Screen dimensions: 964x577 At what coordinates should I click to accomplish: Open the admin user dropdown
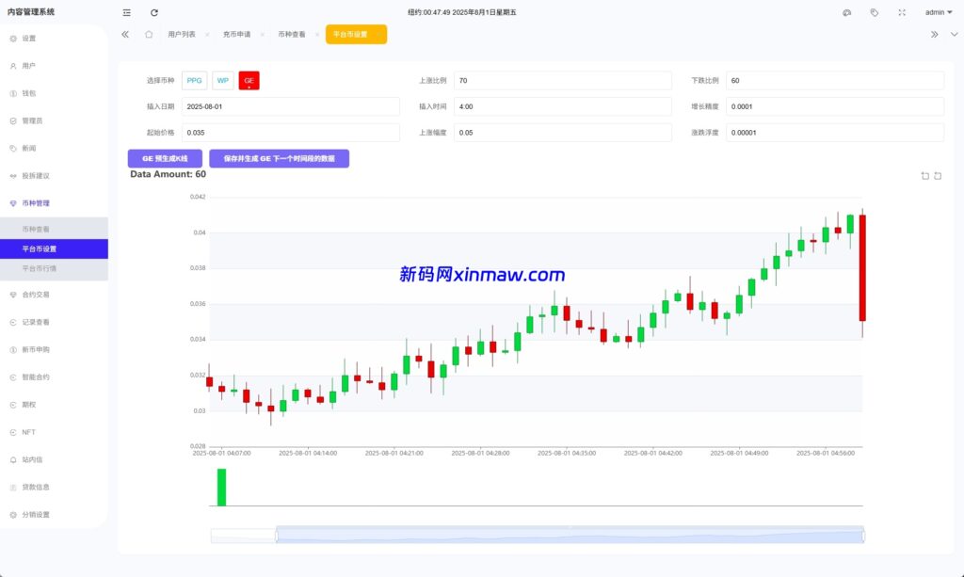pos(938,12)
